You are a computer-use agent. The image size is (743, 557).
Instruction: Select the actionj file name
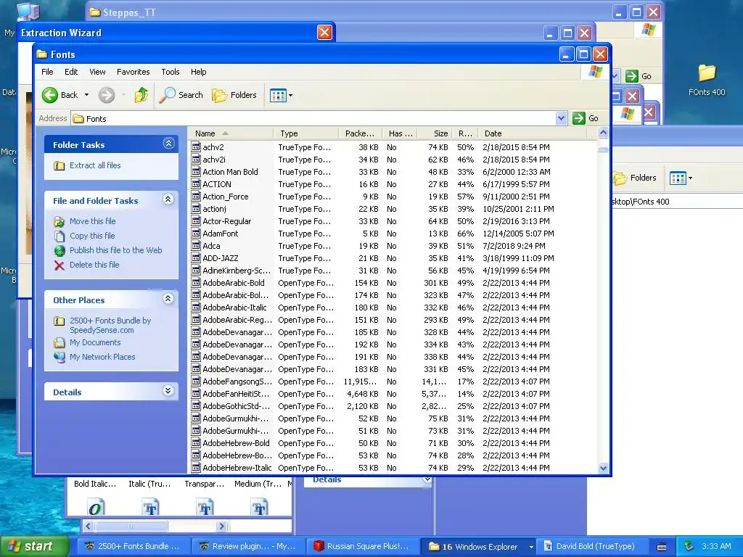coord(215,209)
